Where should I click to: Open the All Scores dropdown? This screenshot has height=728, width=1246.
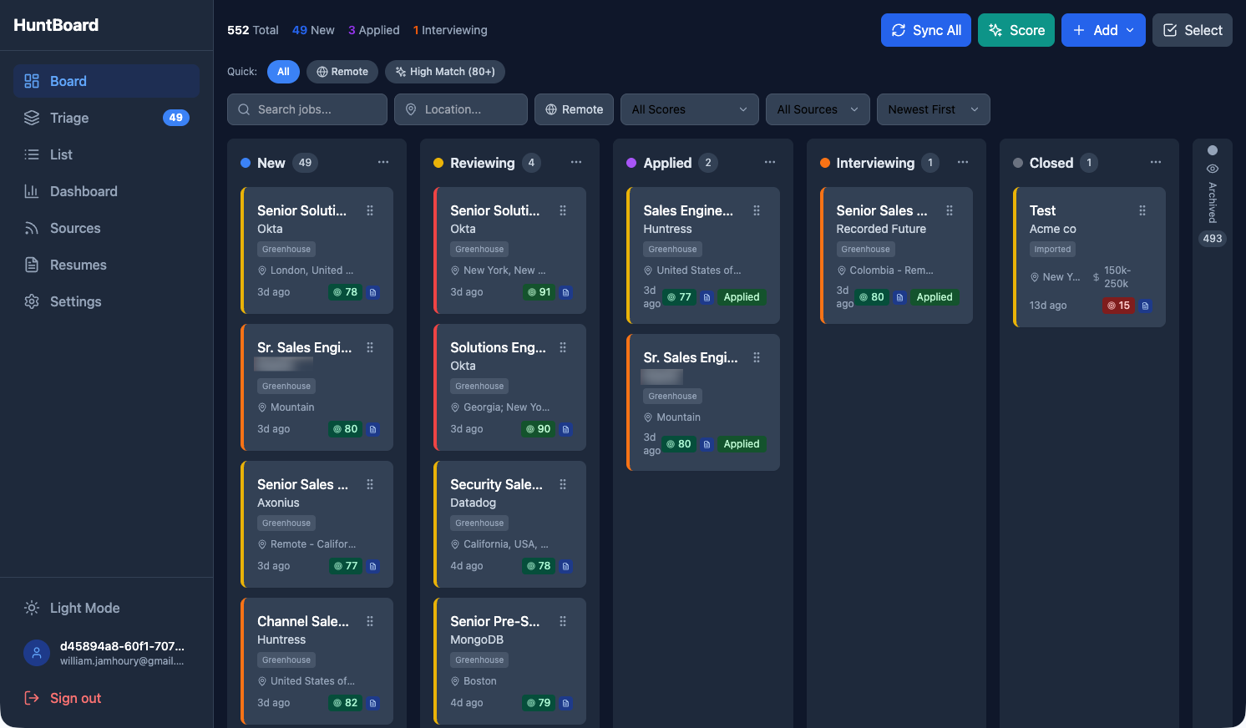(x=689, y=109)
